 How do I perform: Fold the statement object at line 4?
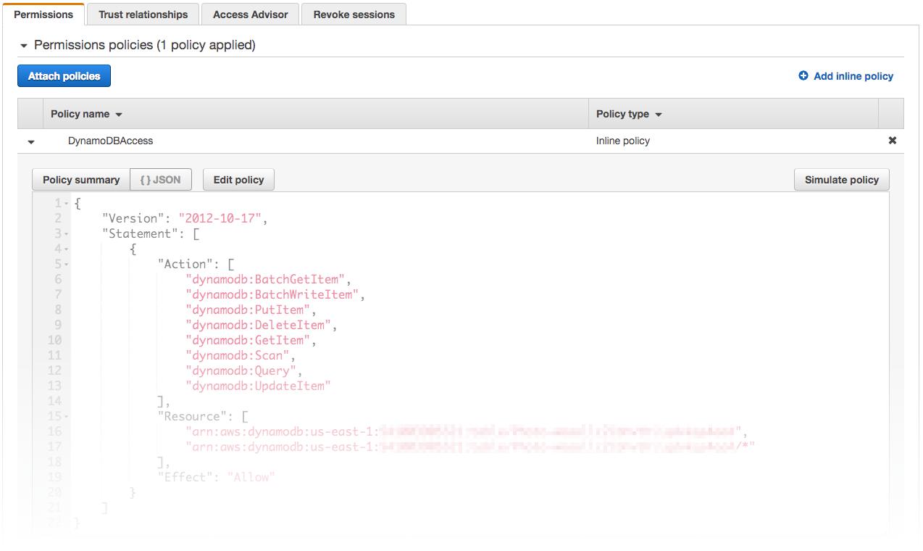coord(67,249)
